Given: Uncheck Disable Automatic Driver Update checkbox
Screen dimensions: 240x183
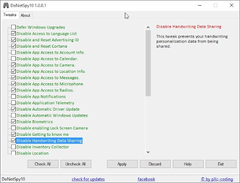Looking at the screenshot, I should [13, 109].
